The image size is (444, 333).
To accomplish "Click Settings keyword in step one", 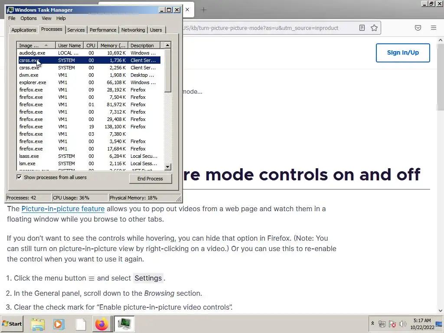I will click(x=148, y=278).
